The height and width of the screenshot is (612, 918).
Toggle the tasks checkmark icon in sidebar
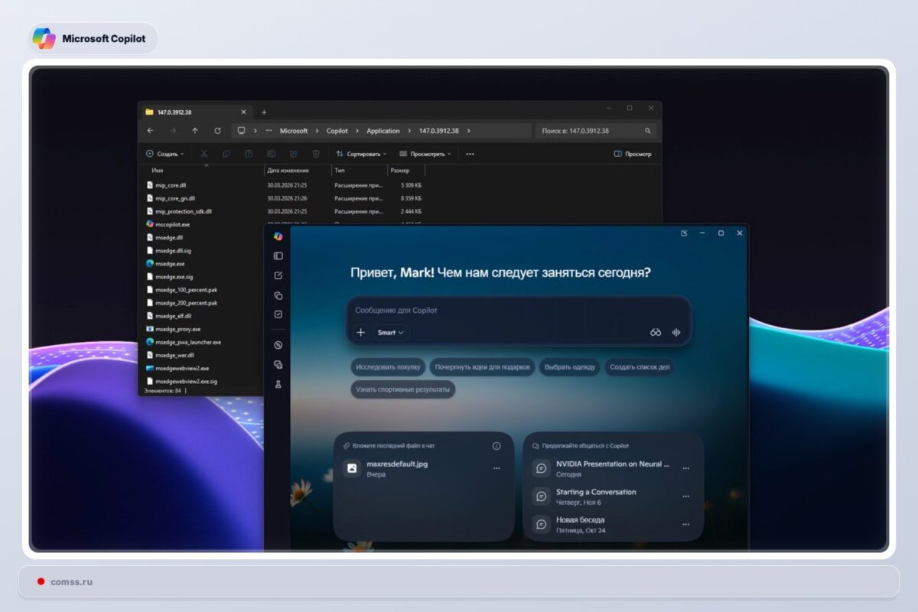click(x=278, y=314)
